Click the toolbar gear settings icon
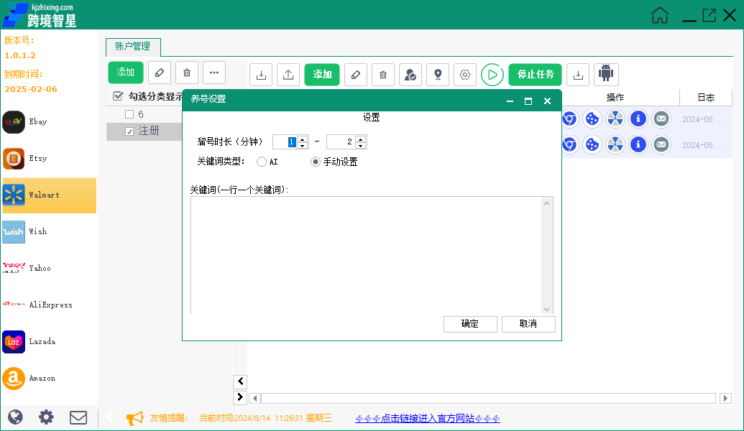 pyautogui.click(x=465, y=75)
